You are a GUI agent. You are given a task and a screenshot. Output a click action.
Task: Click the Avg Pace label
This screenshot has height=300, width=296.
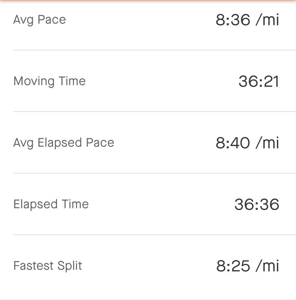39,20
